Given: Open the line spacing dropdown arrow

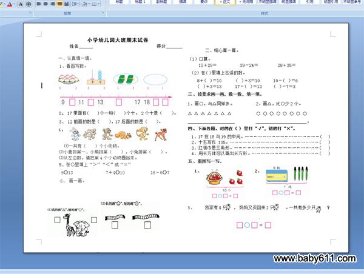Looking at the screenshot, I should pos(78,4).
